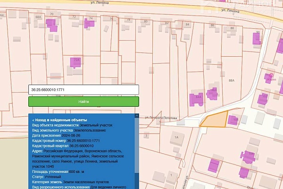Click the red point-of-interest marker icon
The height and width of the screenshot is (189, 283).
(x=271, y=76)
